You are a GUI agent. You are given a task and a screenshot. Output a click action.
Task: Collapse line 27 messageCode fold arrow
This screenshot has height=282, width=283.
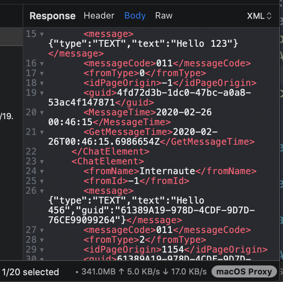pyautogui.click(x=42, y=230)
